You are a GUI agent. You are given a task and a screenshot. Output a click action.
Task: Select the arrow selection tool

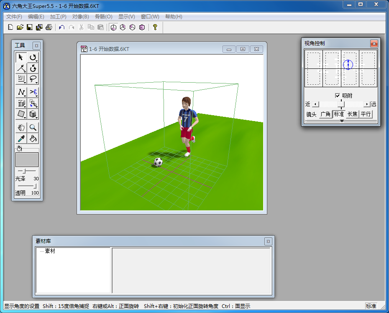coord(21,57)
